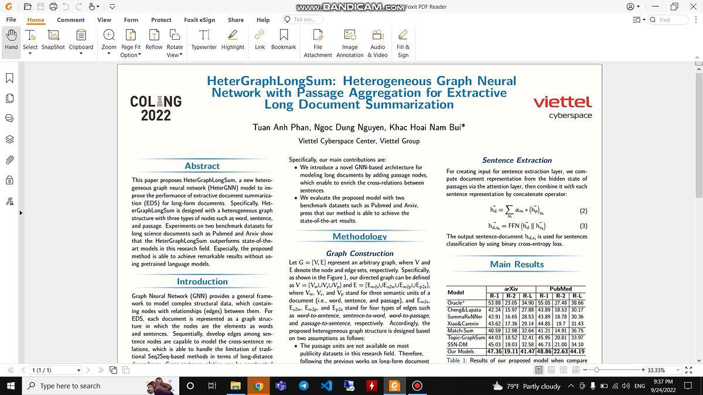Activate the Typewriter tool
This screenshot has width=703, height=395.
click(x=203, y=41)
